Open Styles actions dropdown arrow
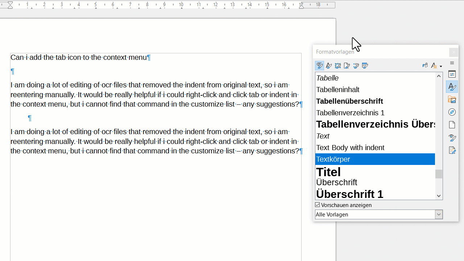The width and height of the screenshot is (464, 261). [441, 66]
